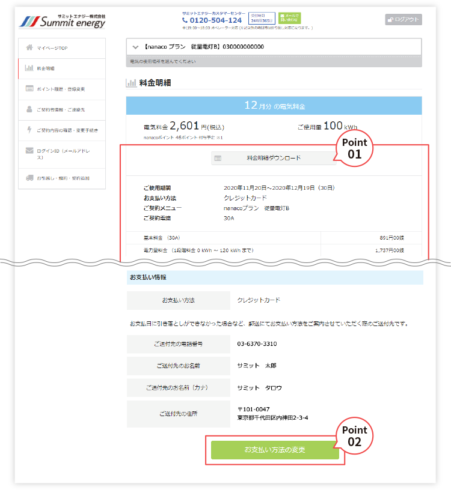Expand the nanaco プラン contract selector chevron

click(135, 47)
